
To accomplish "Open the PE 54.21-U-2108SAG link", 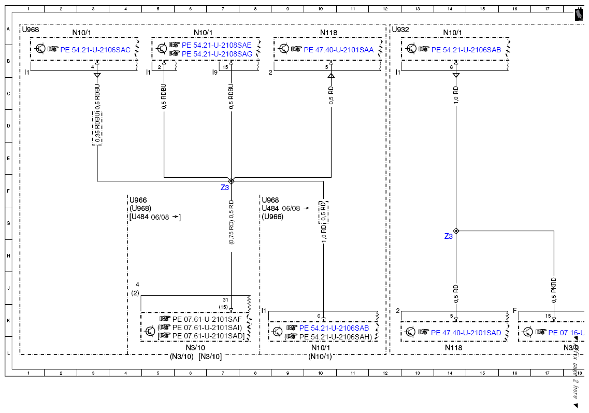I will point(217,54).
